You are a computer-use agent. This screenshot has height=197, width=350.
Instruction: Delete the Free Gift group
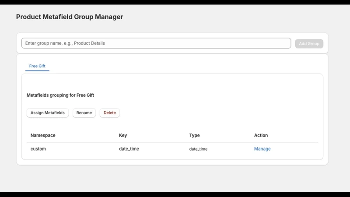pyautogui.click(x=110, y=113)
